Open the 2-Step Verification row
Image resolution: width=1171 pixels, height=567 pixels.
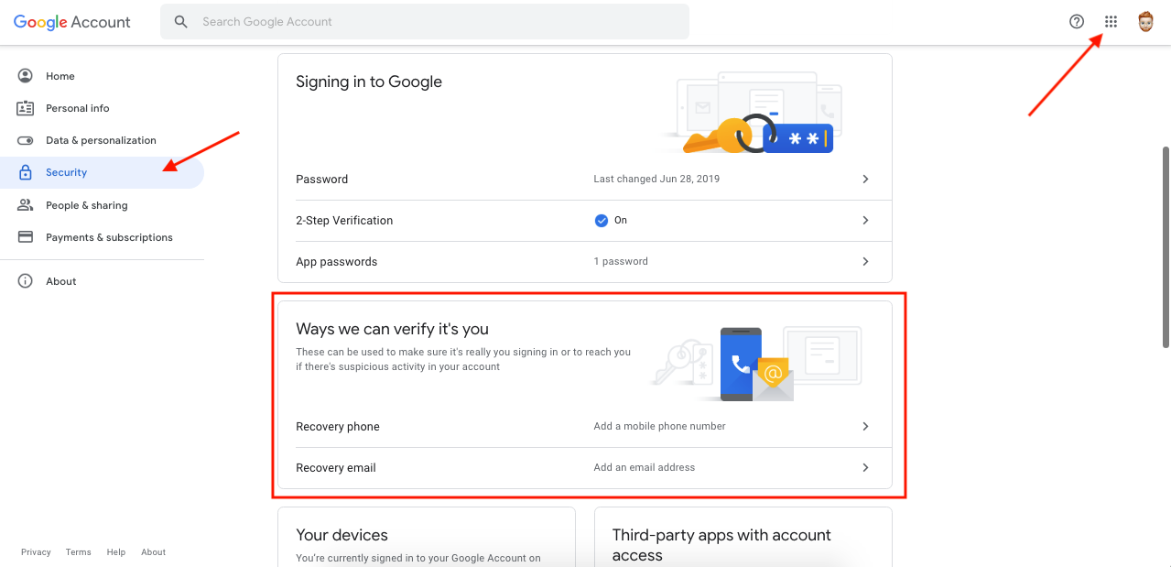(585, 221)
